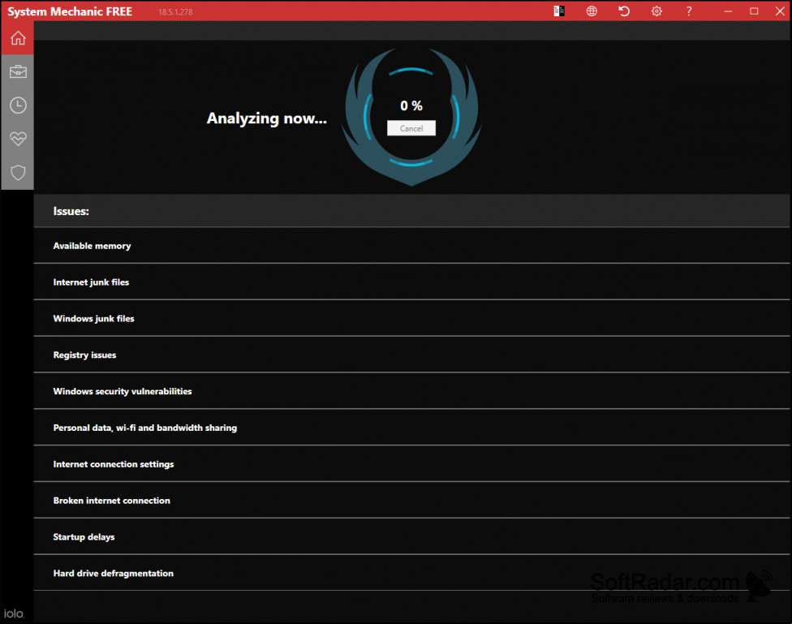Click the globe language icon
Screen dimensions: 792x624
coord(592,11)
